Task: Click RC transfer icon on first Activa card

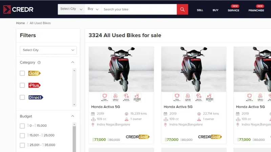Action: coord(126,97)
